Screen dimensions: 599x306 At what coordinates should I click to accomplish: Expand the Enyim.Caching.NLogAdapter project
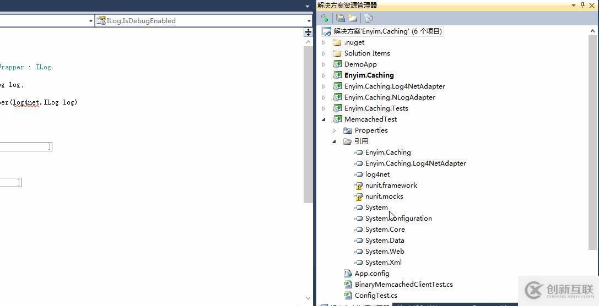[324, 97]
